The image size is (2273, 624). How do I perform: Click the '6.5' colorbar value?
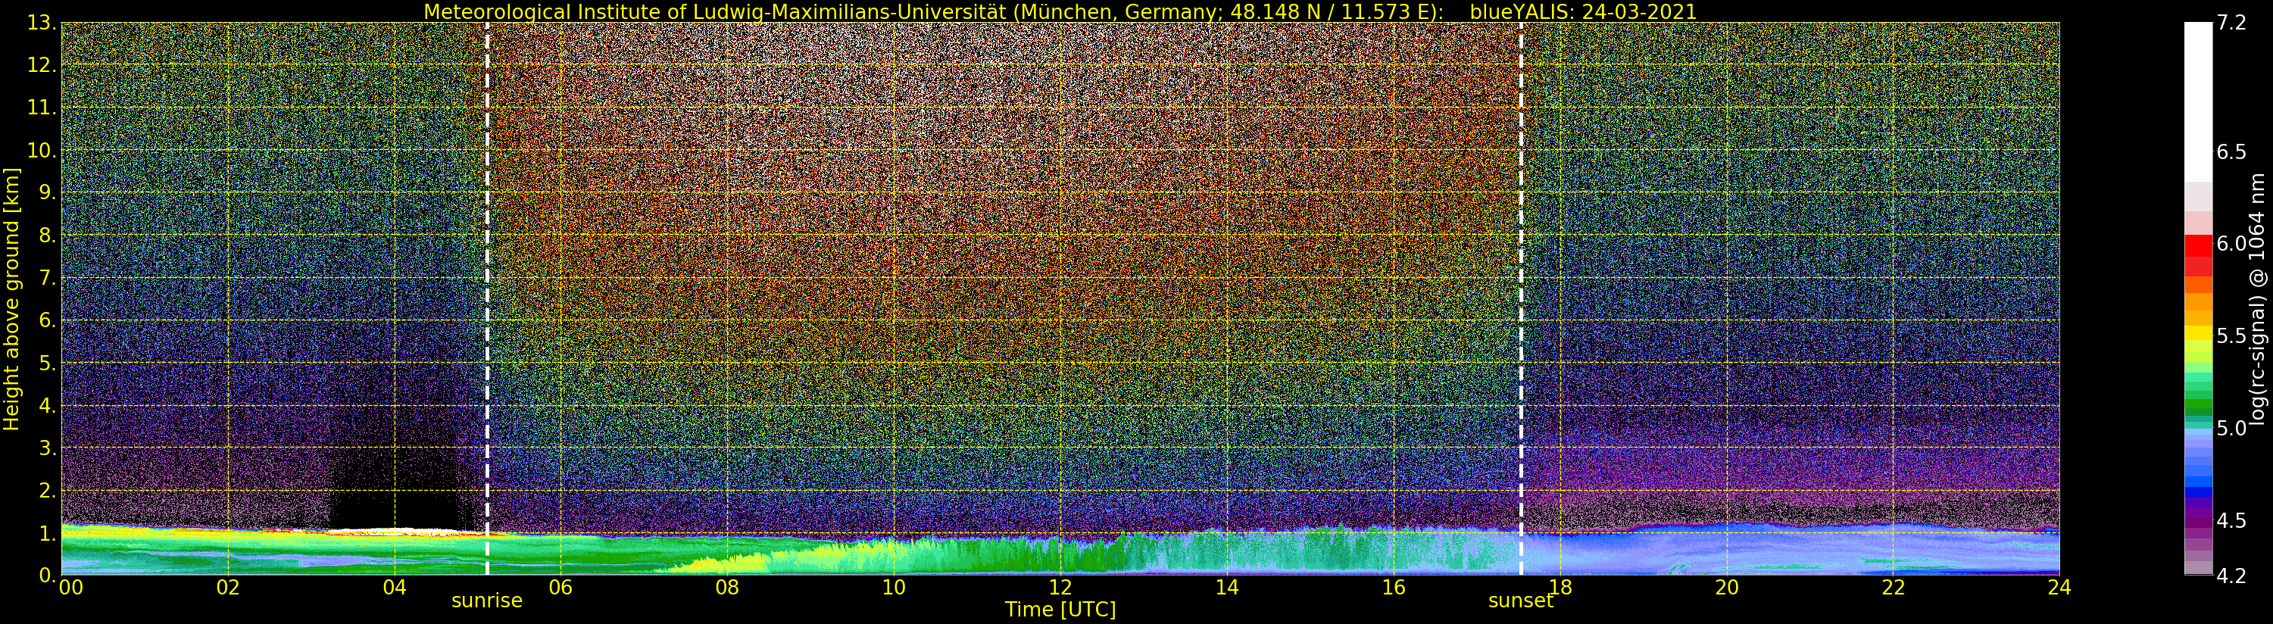click(2231, 151)
